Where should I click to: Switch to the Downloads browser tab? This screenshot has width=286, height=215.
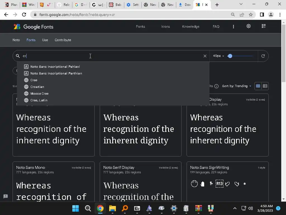185,5
